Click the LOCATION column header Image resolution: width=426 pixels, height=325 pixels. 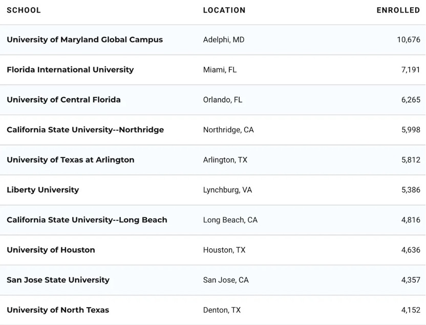click(x=224, y=10)
